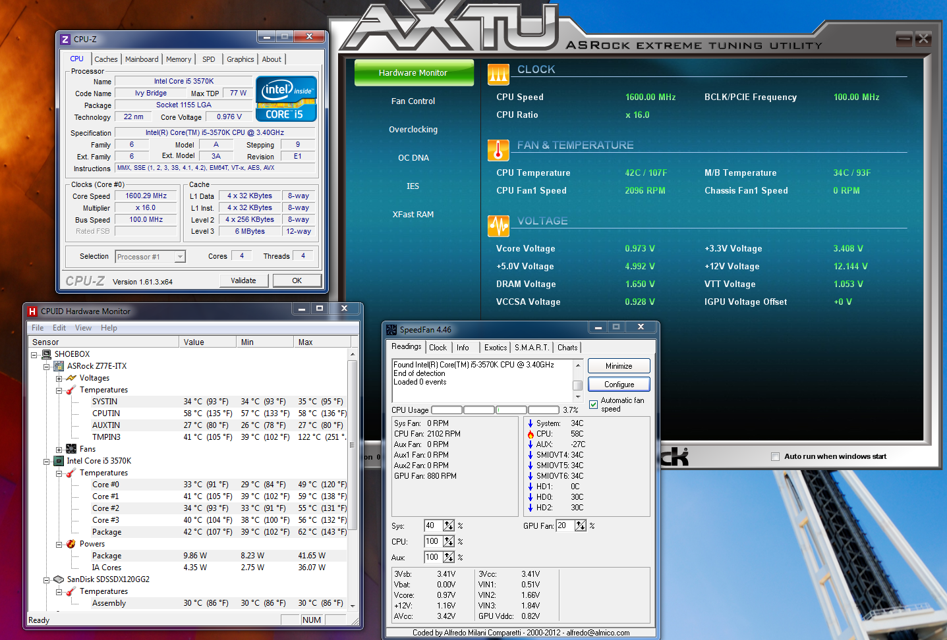Click the Fans icon in sensor tree
Image resolution: width=947 pixels, height=640 pixels.
[71, 449]
